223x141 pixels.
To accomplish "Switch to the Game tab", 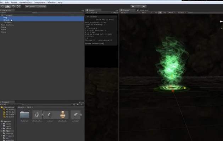I will 91,10.
